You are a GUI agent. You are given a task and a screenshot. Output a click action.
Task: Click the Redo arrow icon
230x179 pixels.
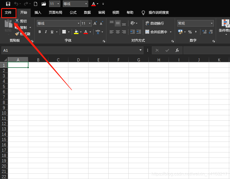(26, 4)
